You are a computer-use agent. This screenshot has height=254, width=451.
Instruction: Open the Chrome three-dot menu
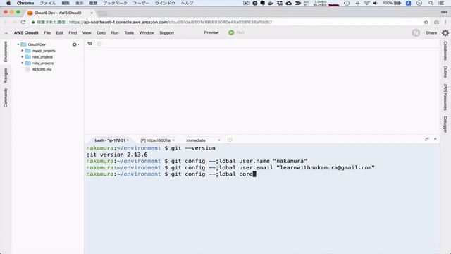click(x=445, y=22)
